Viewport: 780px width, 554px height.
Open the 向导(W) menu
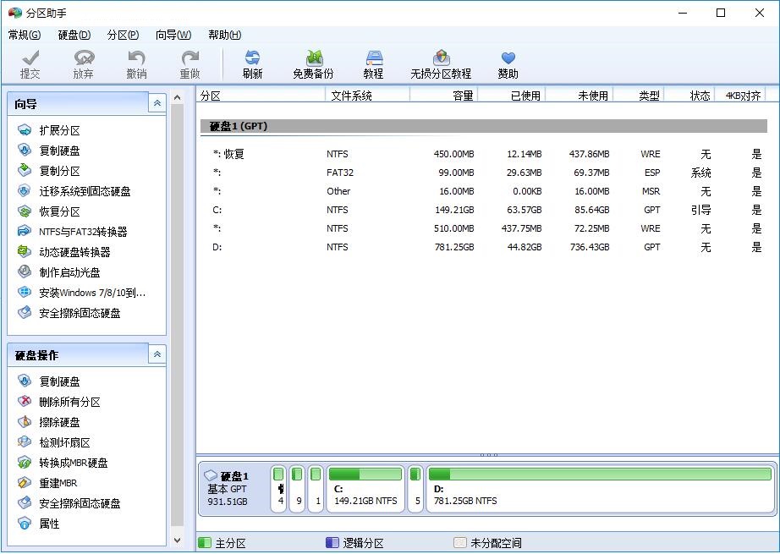[173, 35]
